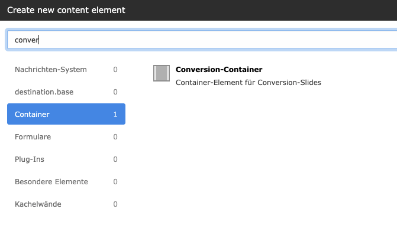Click the zero count beside Besondere Elemente

pos(115,182)
